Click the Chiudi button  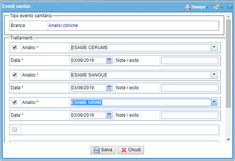coord(131,150)
